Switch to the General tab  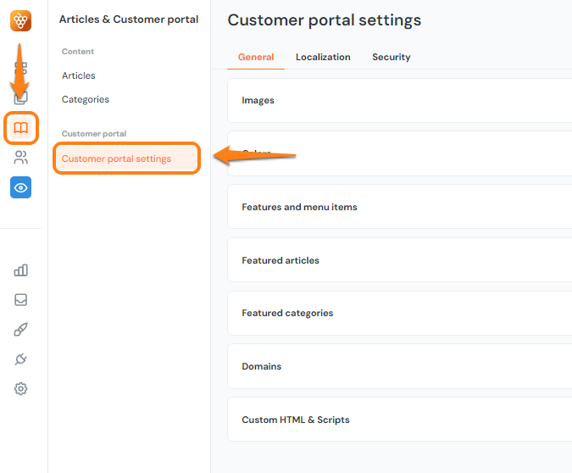256,57
